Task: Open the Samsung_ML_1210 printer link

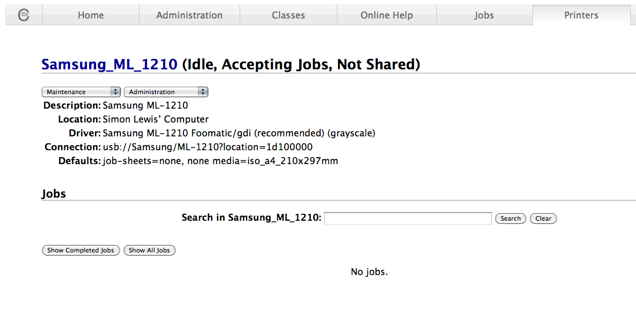Action: click(109, 64)
